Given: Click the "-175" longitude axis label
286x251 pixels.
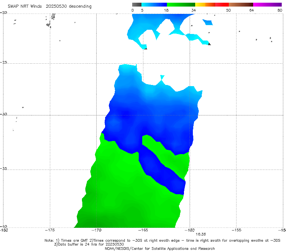Looking at the screenshot, I should [x=50, y=230].
